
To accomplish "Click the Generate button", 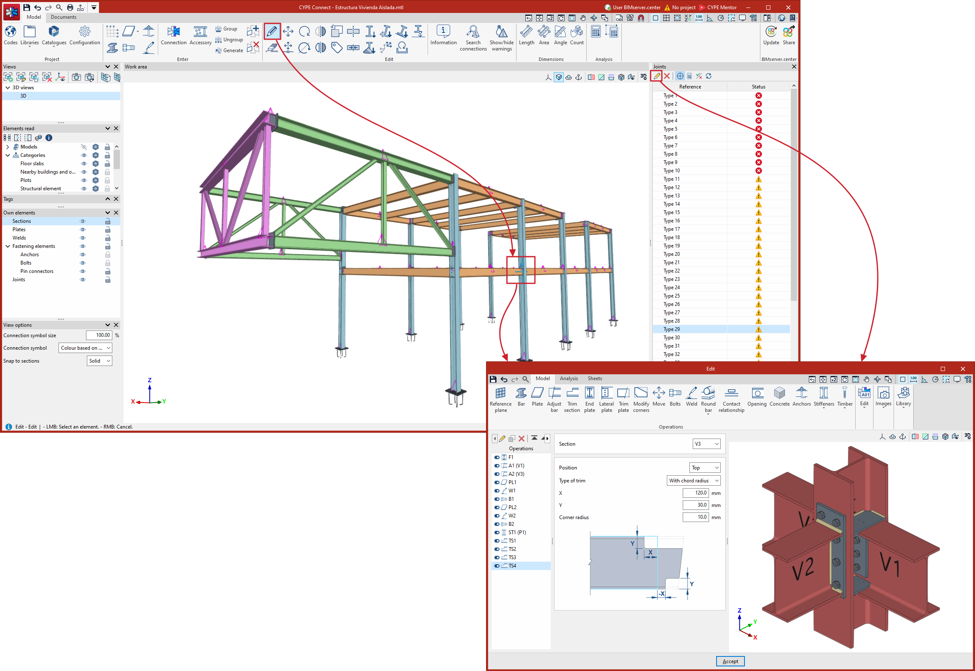I will [229, 50].
